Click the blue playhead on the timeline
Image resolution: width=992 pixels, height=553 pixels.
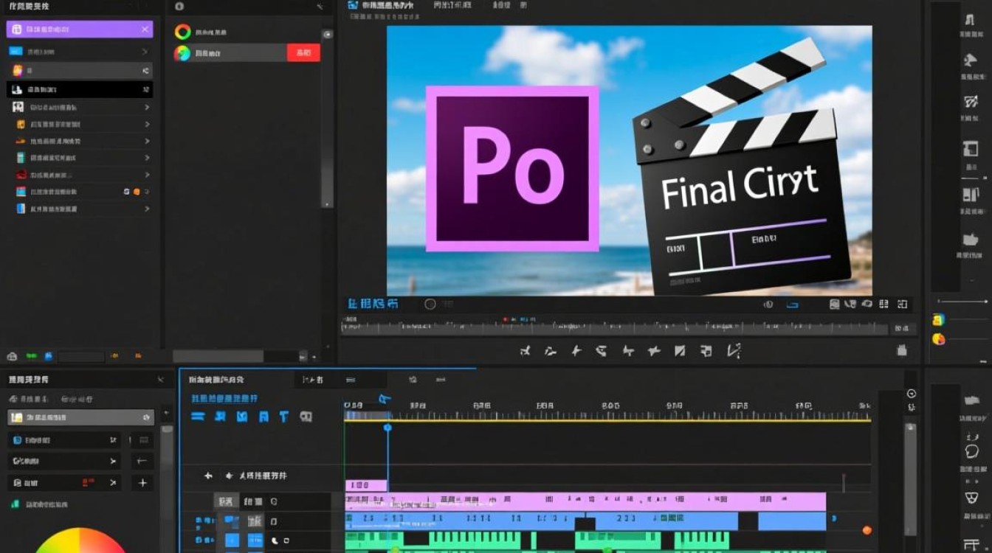tap(387, 428)
